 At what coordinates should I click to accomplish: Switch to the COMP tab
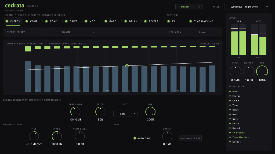click(34, 21)
